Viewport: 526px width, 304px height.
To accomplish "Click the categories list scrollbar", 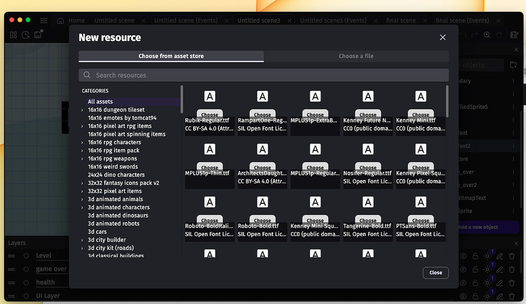I will click(181, 99).
